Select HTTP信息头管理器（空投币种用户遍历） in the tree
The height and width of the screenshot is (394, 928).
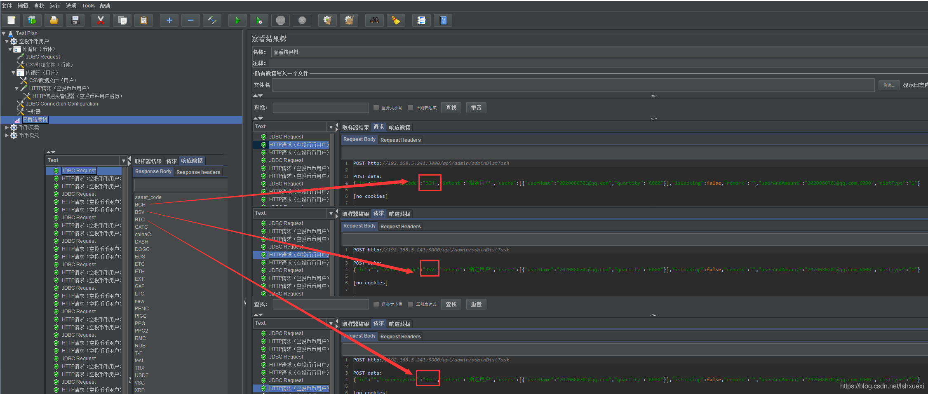point(77,96)
